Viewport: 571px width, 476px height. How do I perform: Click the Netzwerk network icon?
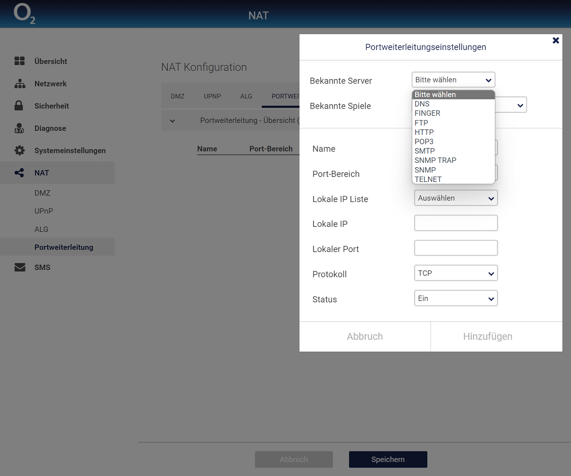[19, 83]
